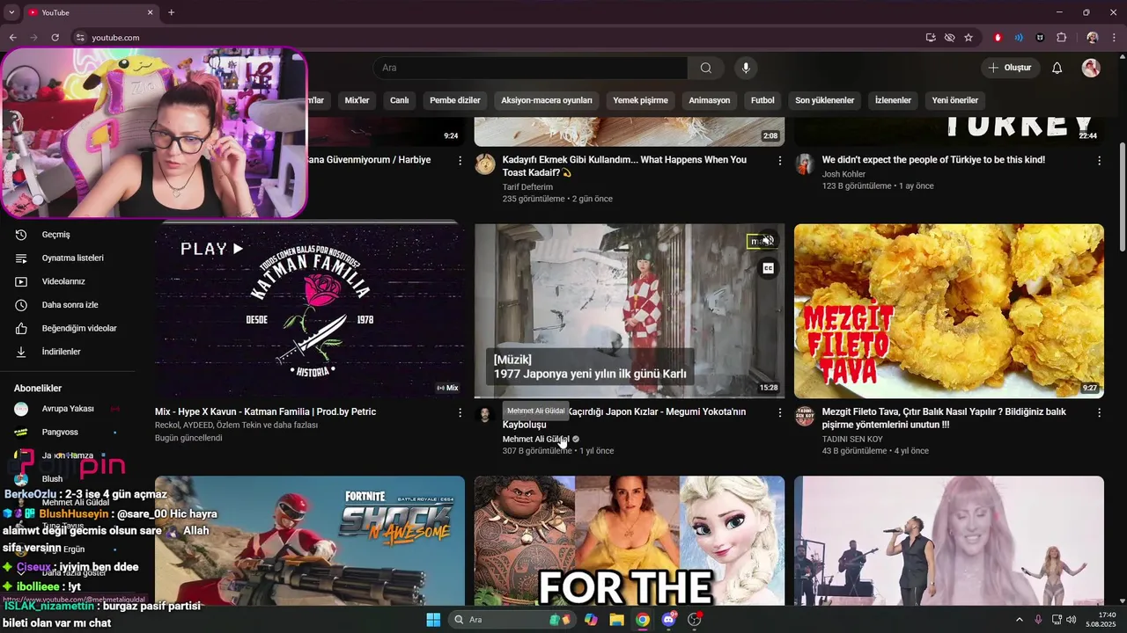The image size is (1127, 633).
Task: Select the Mix'ler filter chip
Action: [x=357, y=100]
